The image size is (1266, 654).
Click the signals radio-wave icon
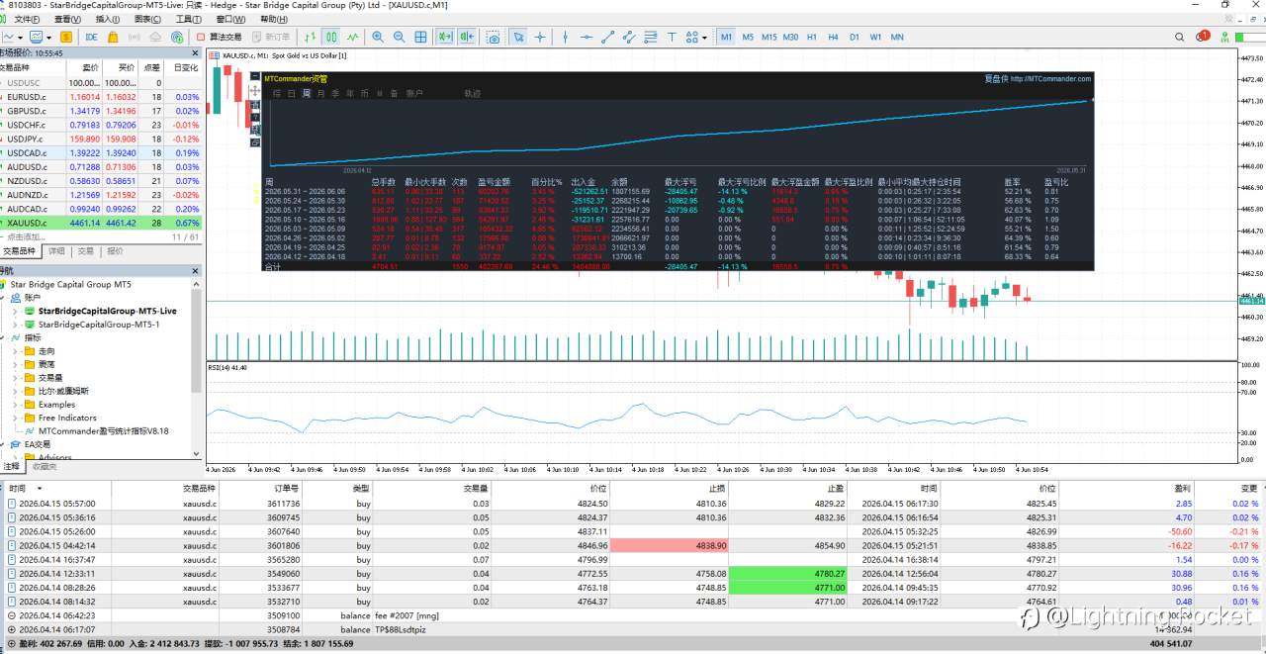pyautogui.click(x=135, y=37)
